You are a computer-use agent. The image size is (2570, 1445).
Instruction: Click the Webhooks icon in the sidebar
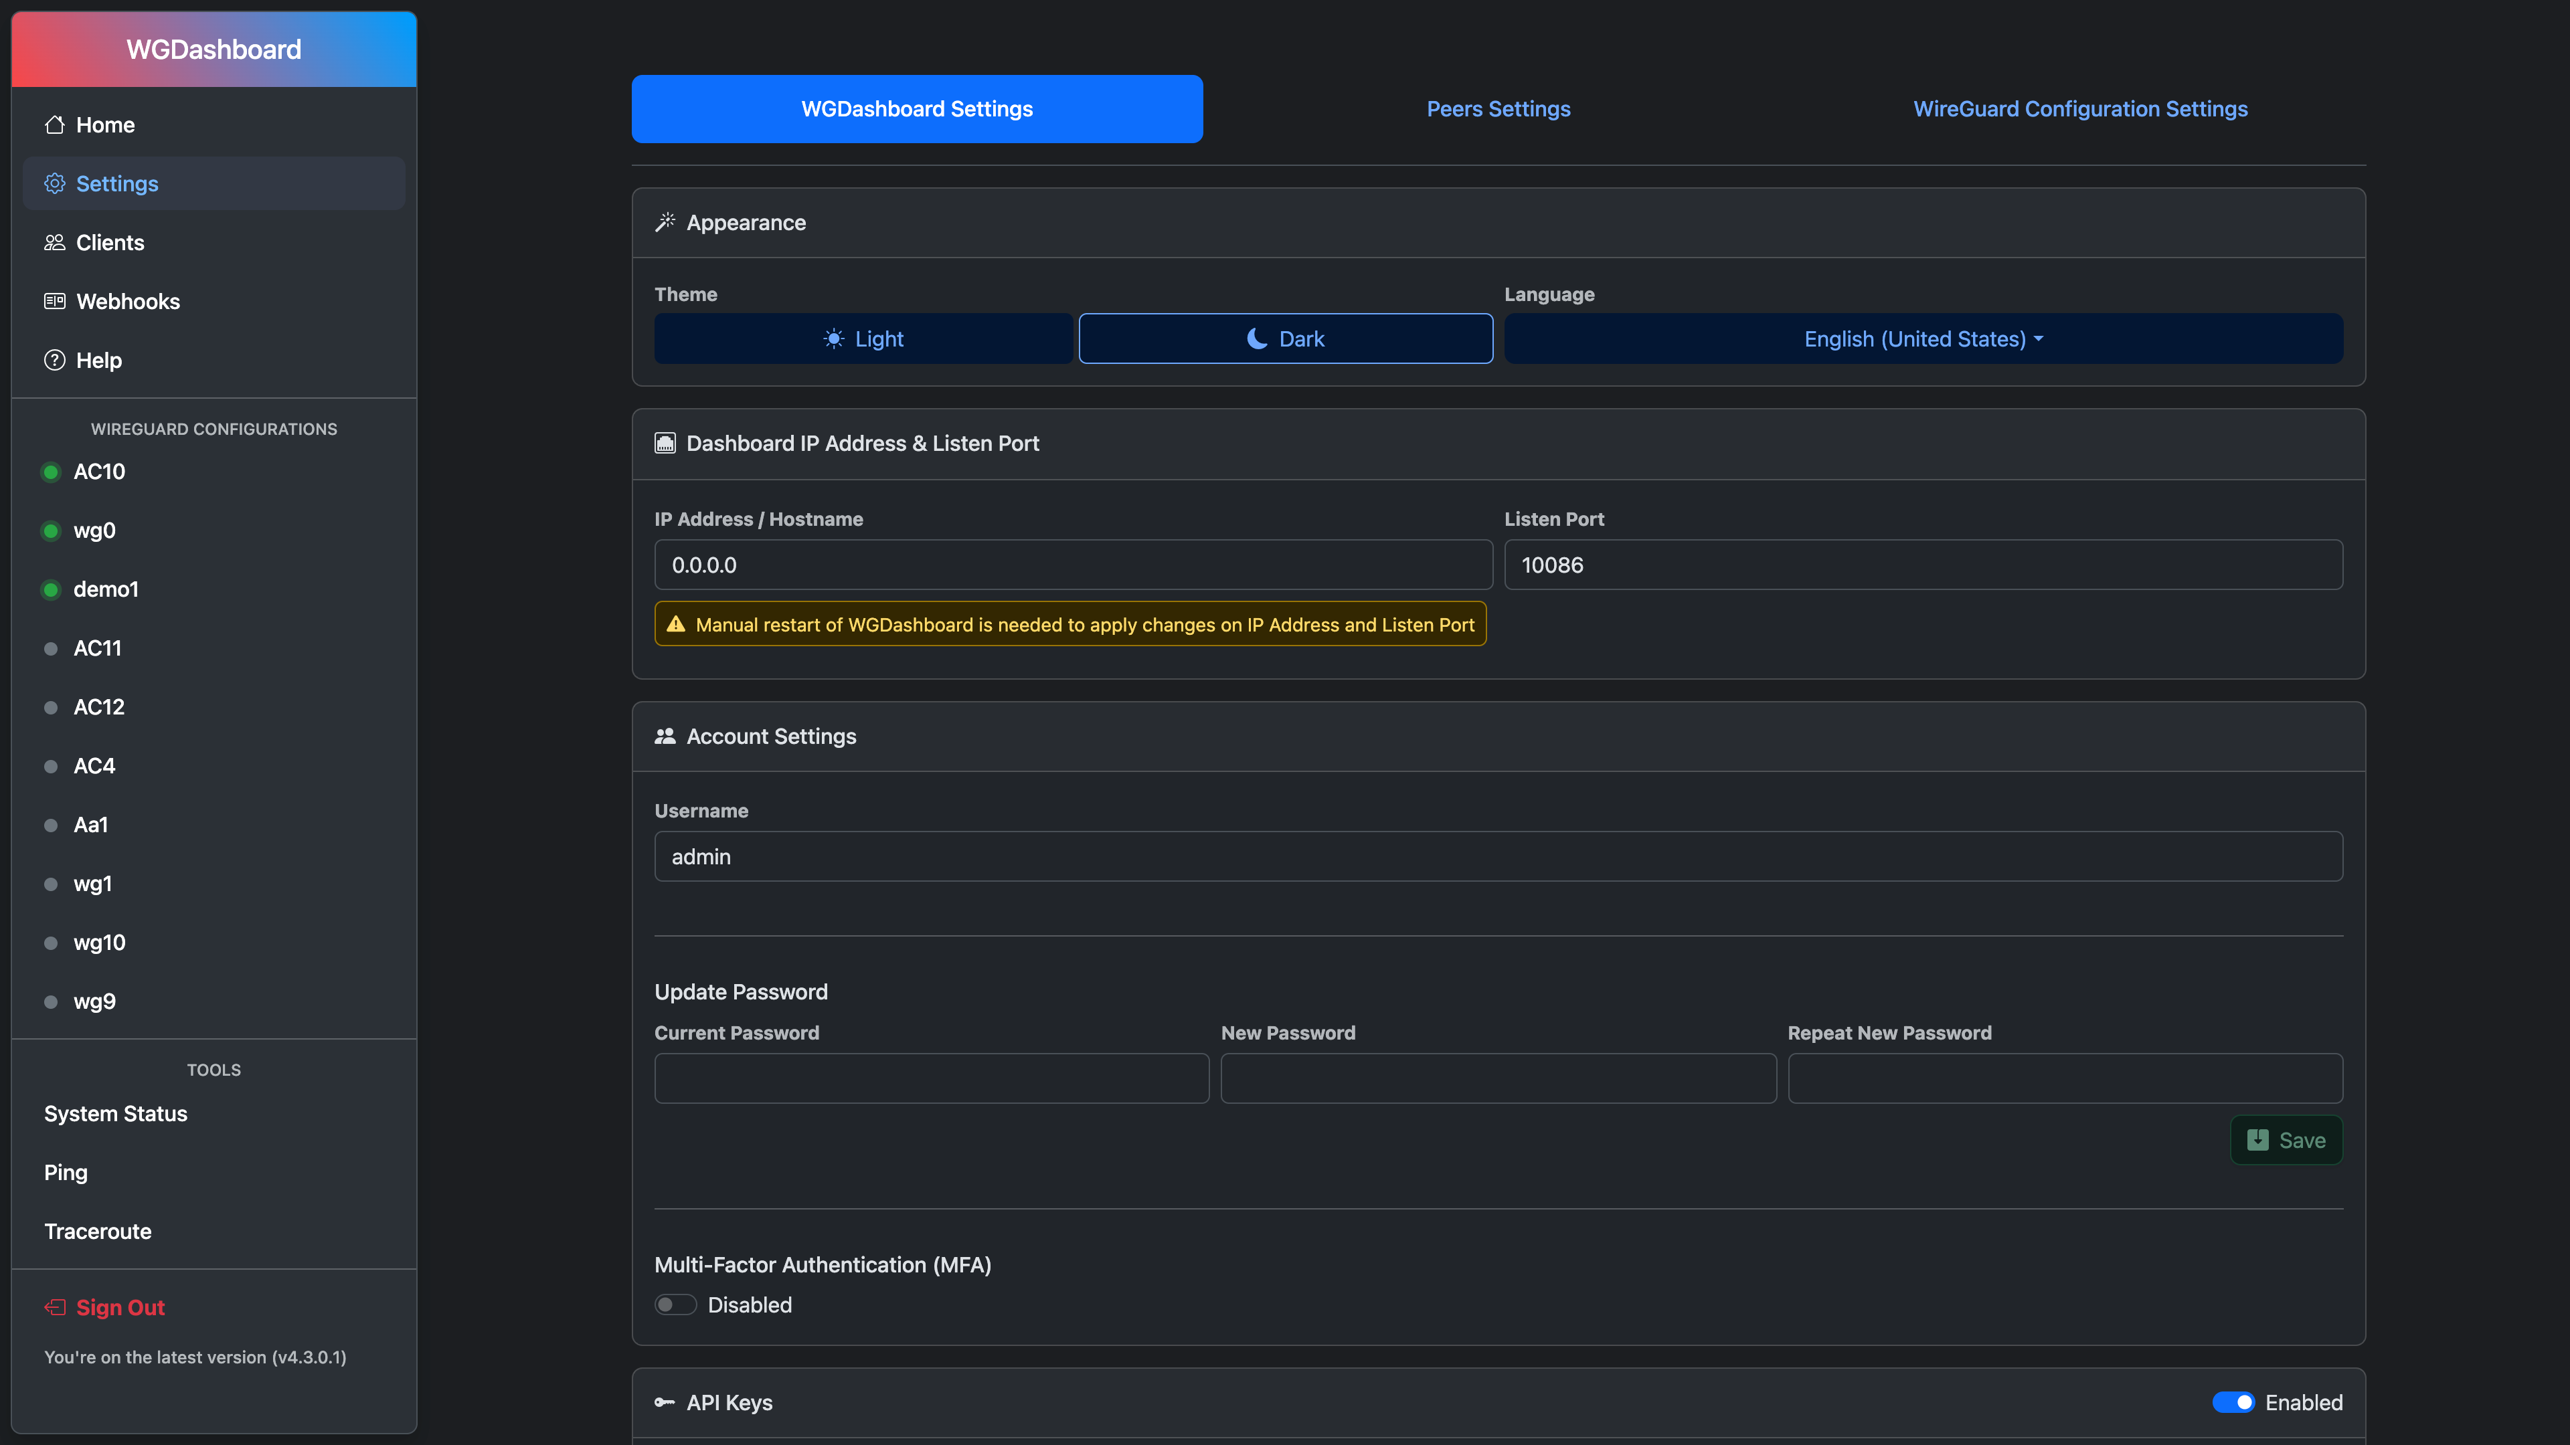[55, 301]
